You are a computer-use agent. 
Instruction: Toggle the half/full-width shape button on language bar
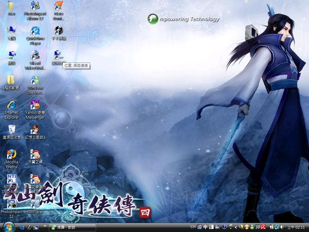click(x=211, y=227)
